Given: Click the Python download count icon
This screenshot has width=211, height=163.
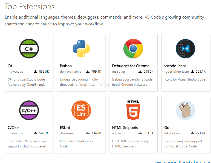Looking at the screenshot, I should coord(88,72).
